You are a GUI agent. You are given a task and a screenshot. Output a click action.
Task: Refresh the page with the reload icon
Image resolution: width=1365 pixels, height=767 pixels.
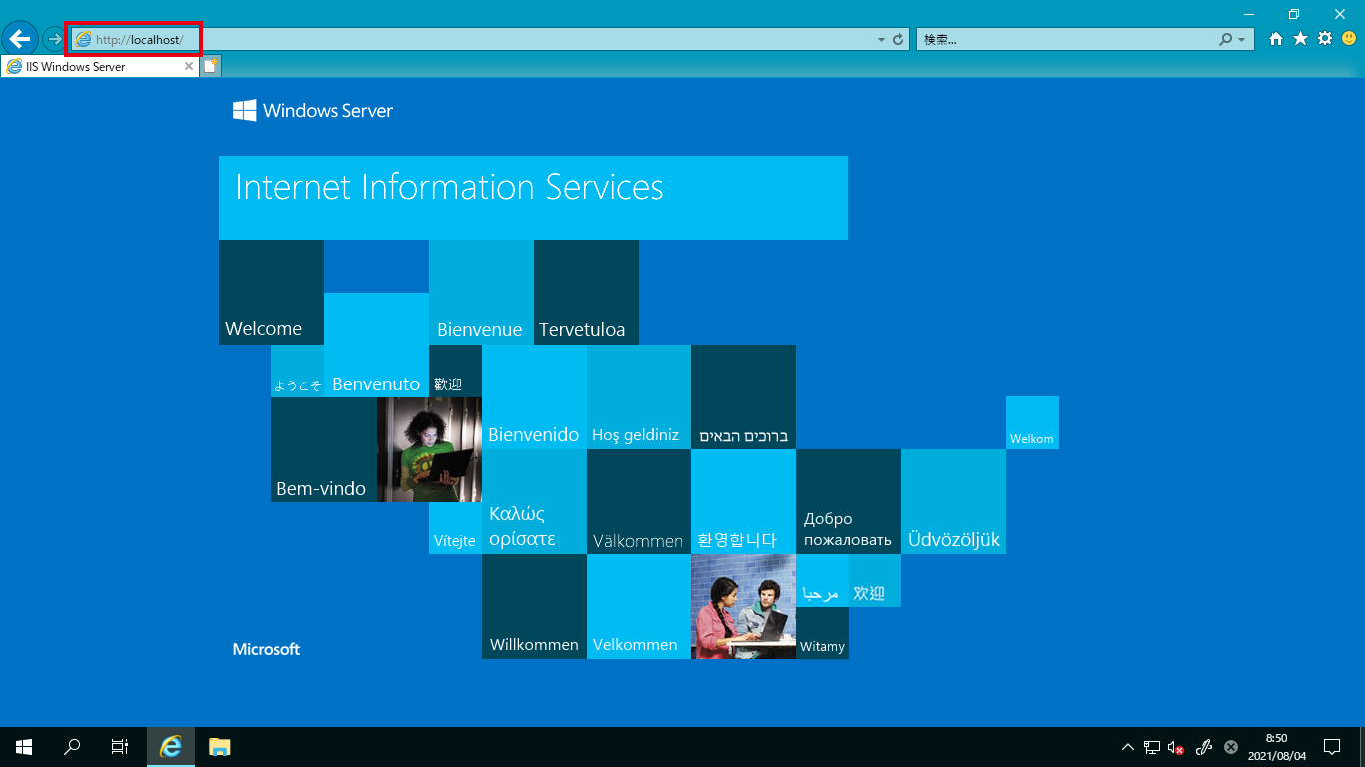pyautogui.click(x=898, y=39)
